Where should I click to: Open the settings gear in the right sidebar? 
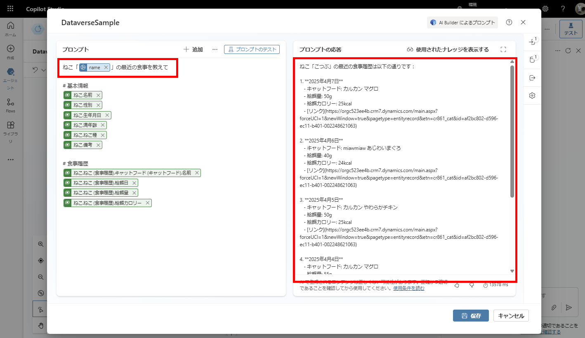[x=532, y=96]
